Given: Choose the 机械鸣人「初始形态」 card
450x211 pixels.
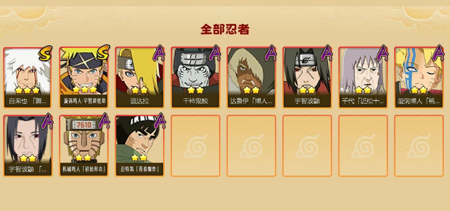Looking at the screenshot, I should pos(84,146).
